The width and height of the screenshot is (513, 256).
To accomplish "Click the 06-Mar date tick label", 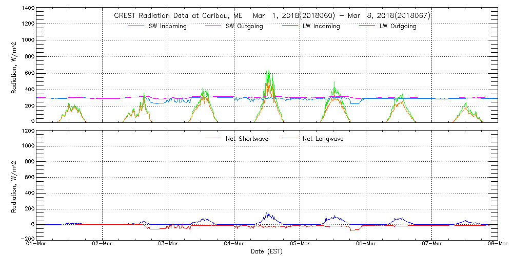I will [366, 244].
